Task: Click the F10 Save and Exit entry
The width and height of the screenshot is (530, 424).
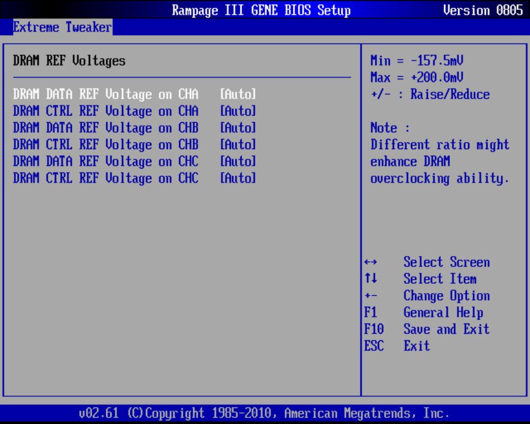Action: coord(427,329)
